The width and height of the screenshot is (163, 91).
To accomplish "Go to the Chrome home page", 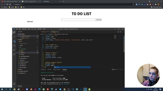I will pos(10,5).
